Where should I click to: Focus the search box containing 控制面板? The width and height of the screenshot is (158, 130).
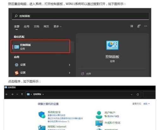point(80,16)
